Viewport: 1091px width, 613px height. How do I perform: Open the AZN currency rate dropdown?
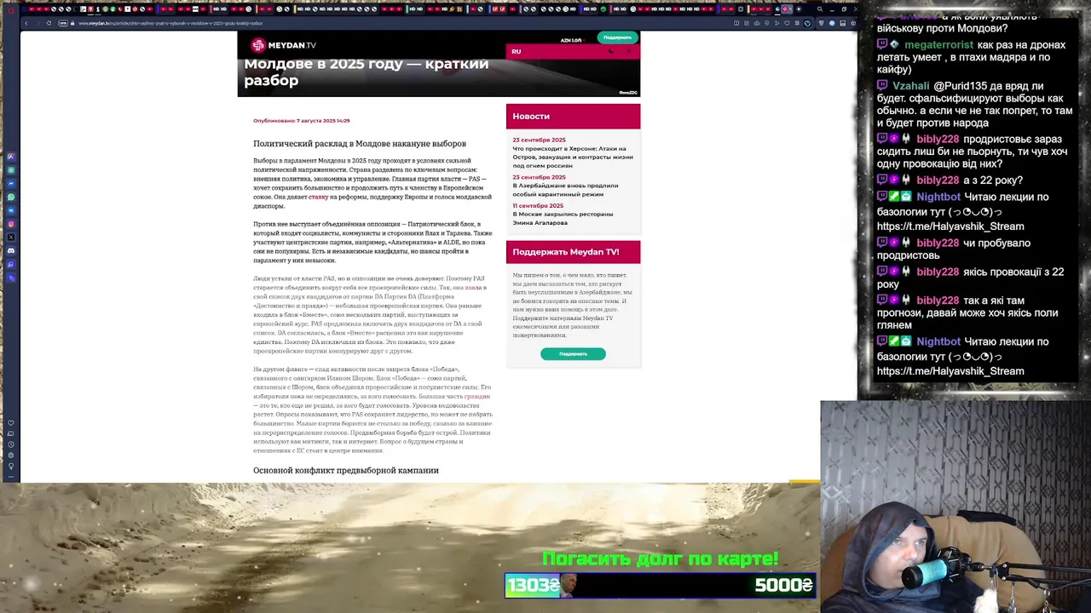pyautogui.click(x=572, y=40)
